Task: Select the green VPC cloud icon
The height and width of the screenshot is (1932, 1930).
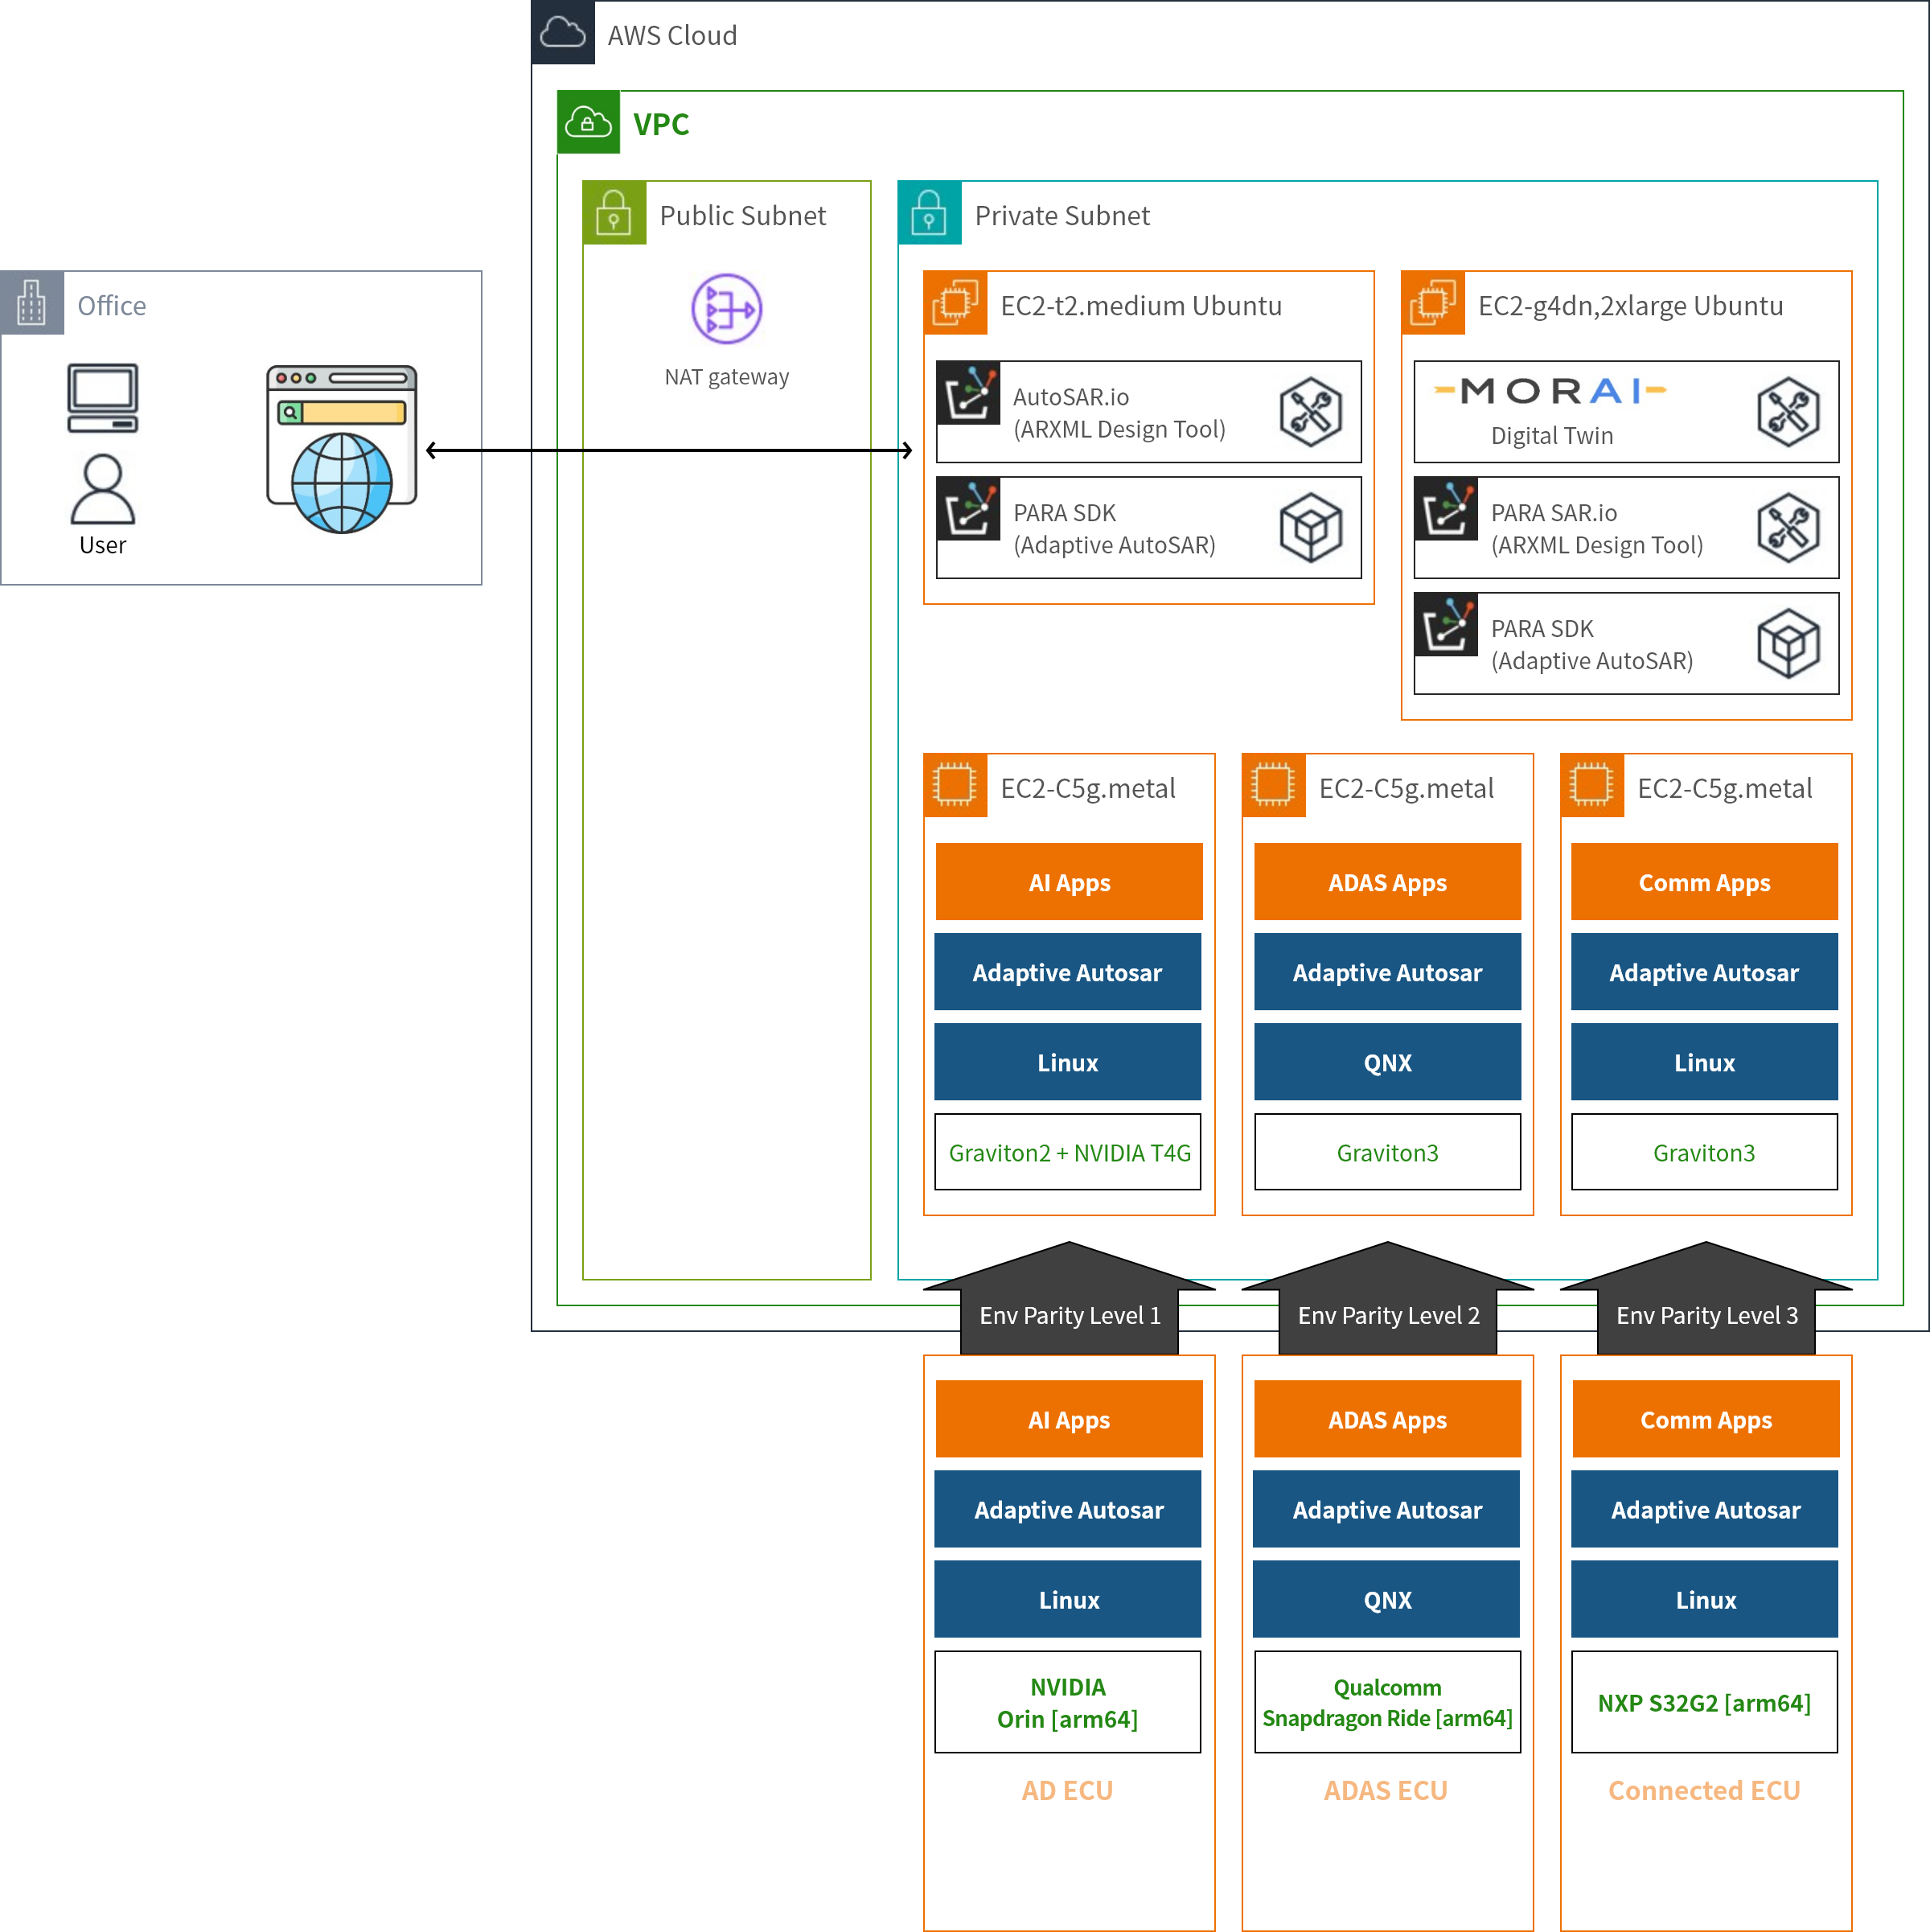Action: (588, 123)
